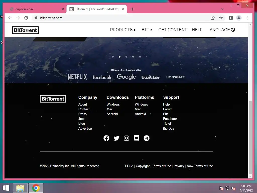Open Chrome side panel
Image resolution: width=257 pixels, height=193 pixels.
click(231, 18)
